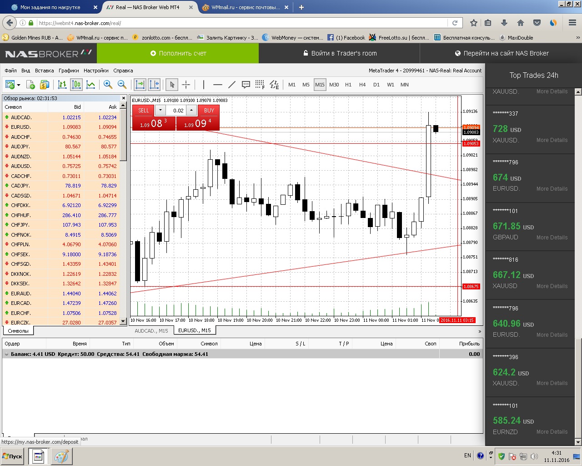Toggle the candlestick chart mode button
Screen dimensions: 582x466
tap(76, 85)
